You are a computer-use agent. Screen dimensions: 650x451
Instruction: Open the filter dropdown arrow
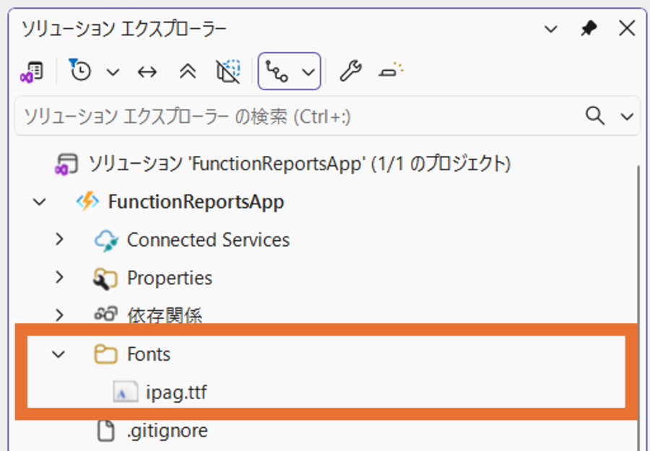tap(113, 71)
